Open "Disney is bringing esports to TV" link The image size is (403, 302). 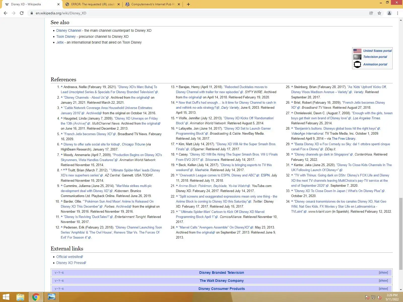pos(224,167)
